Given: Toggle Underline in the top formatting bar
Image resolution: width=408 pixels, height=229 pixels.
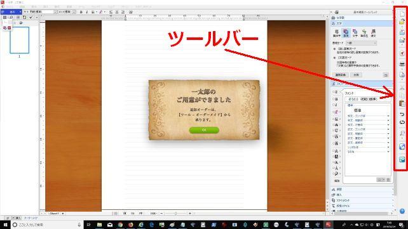Looking at the screenshot, I should pyautogui.click(x=93, y=12).
